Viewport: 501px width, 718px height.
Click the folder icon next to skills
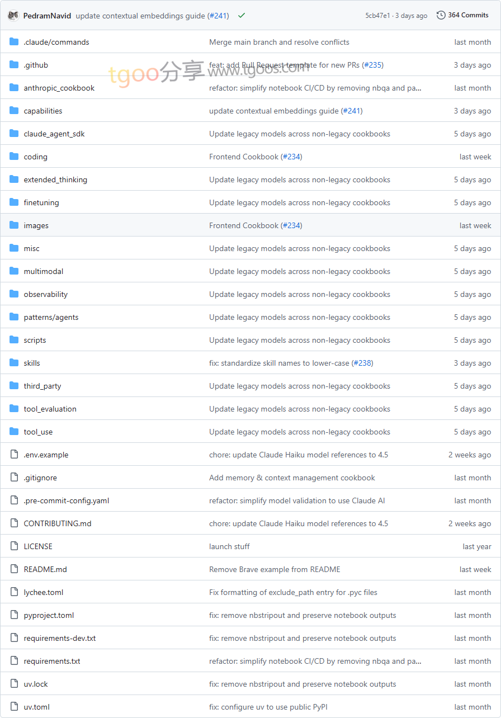14,363
